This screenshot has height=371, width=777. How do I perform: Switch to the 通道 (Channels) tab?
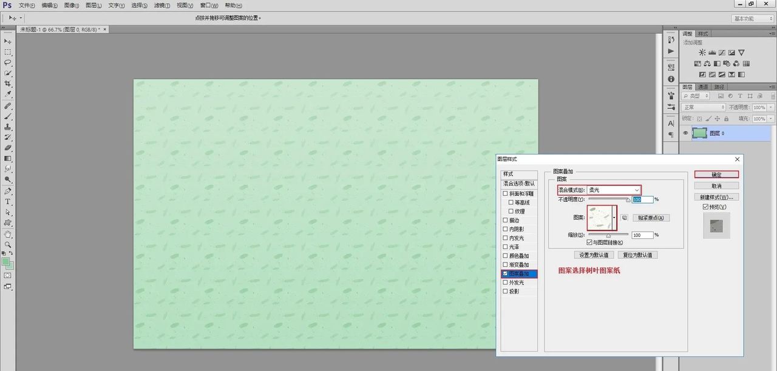click(x=703, y=87)
